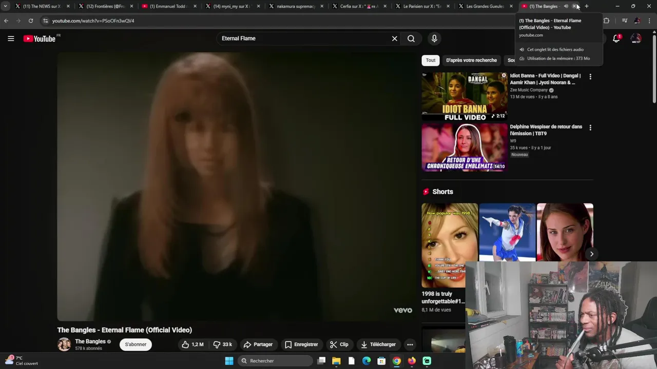
Task: Select D'après votre recherche filter chip
Action: (471, 60)
